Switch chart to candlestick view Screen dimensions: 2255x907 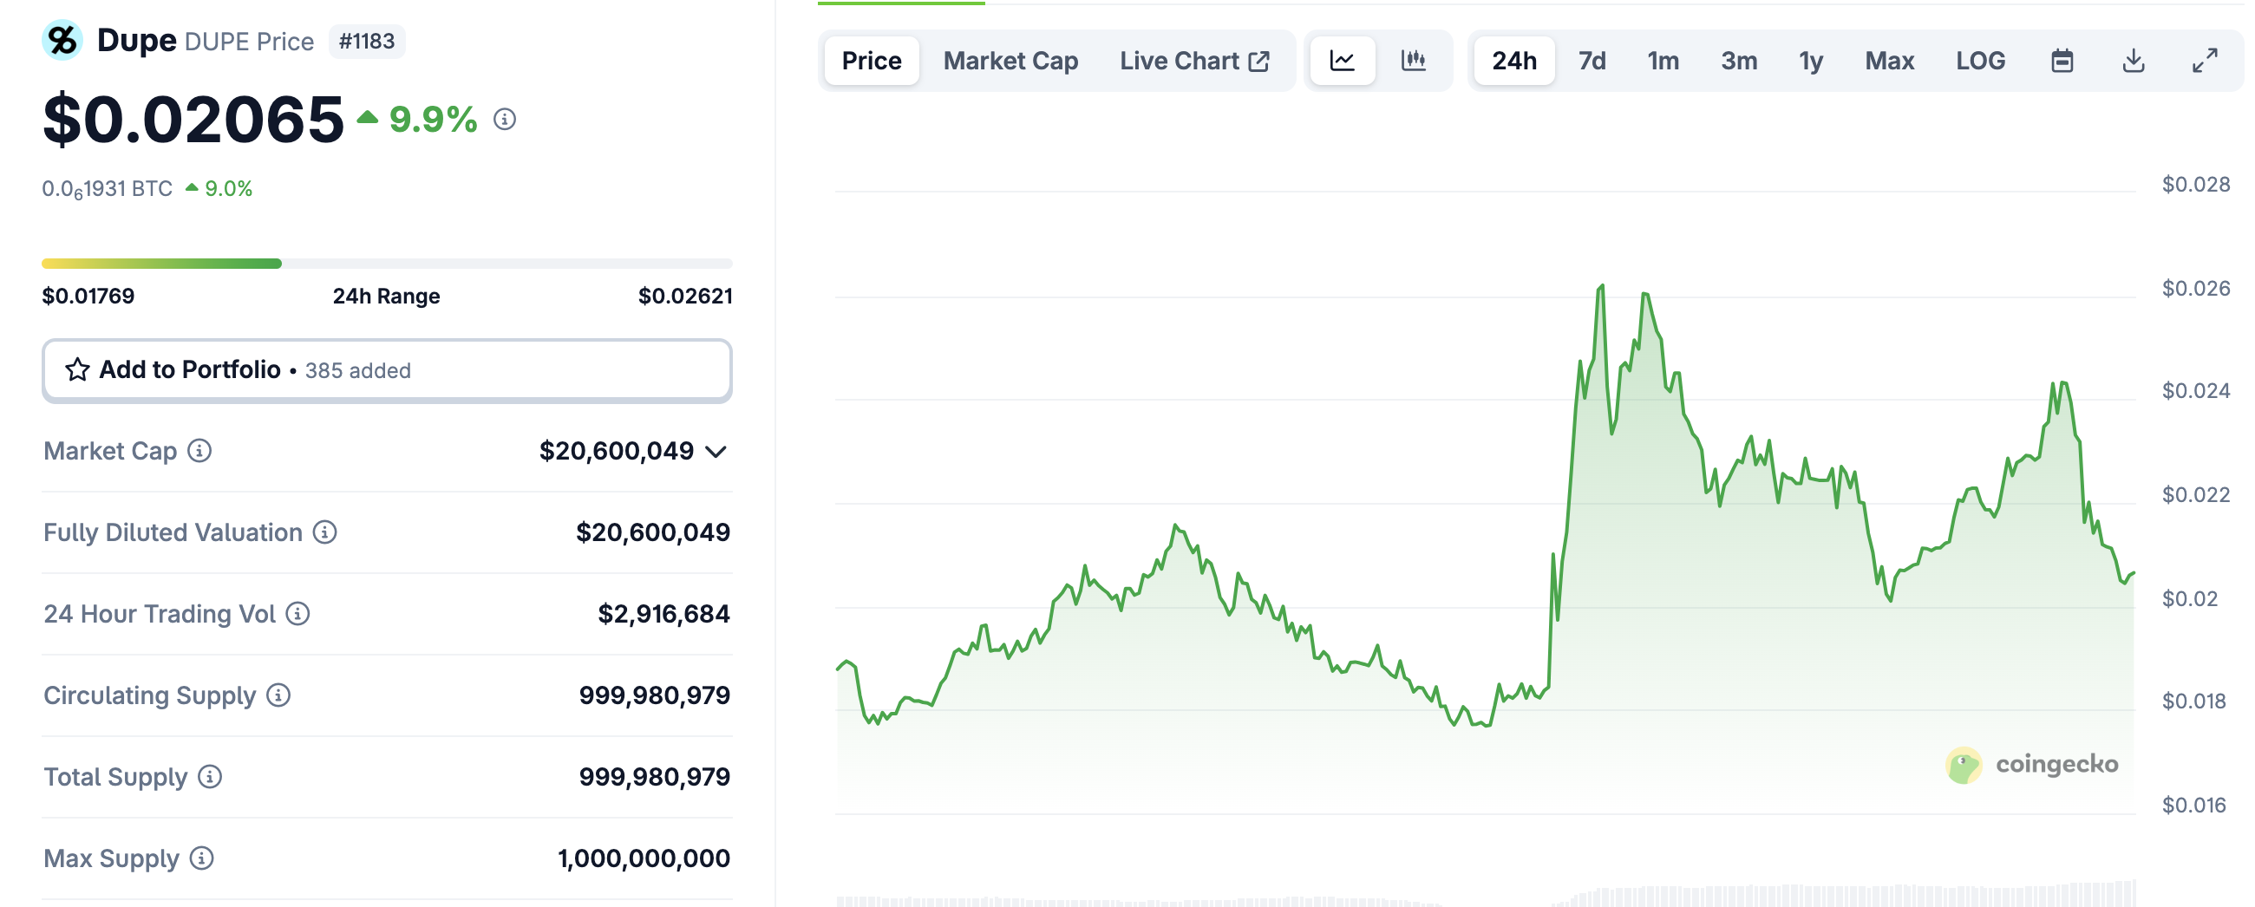pos(1415,61)
